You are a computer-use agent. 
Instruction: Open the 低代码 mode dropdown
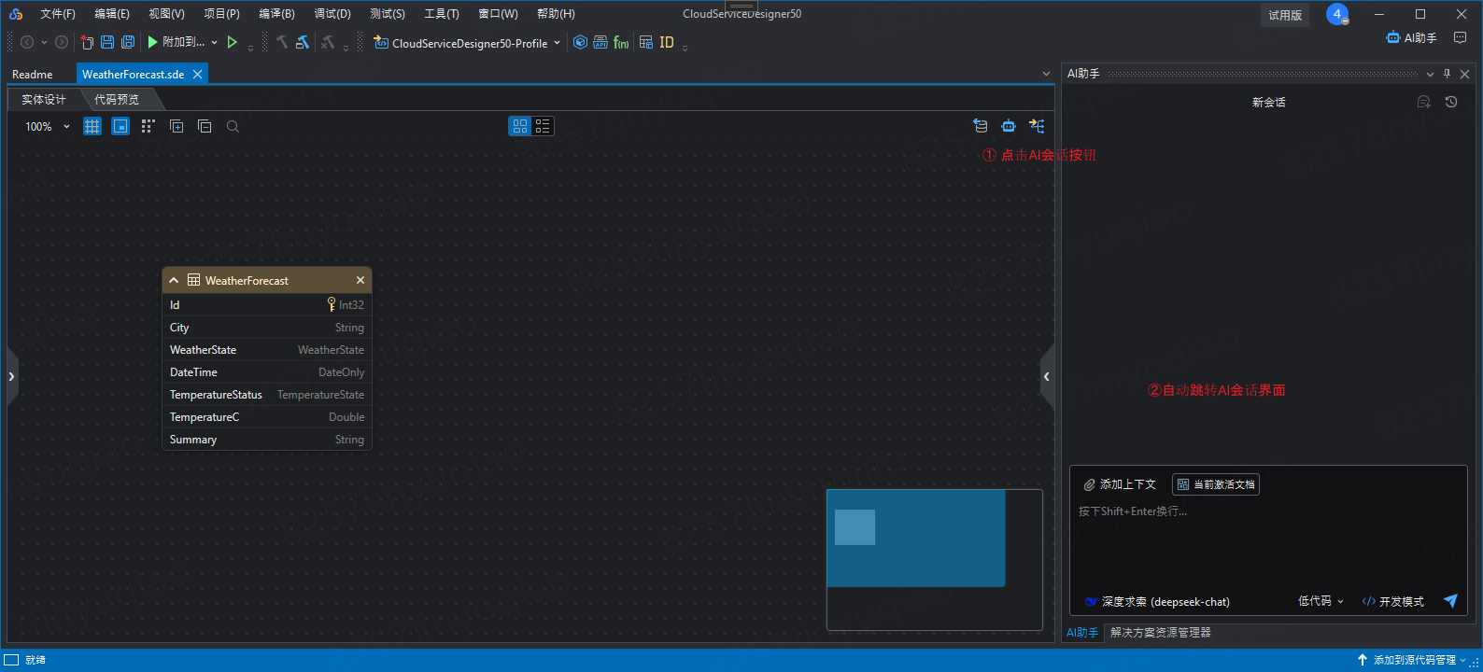pos(1321,601)
